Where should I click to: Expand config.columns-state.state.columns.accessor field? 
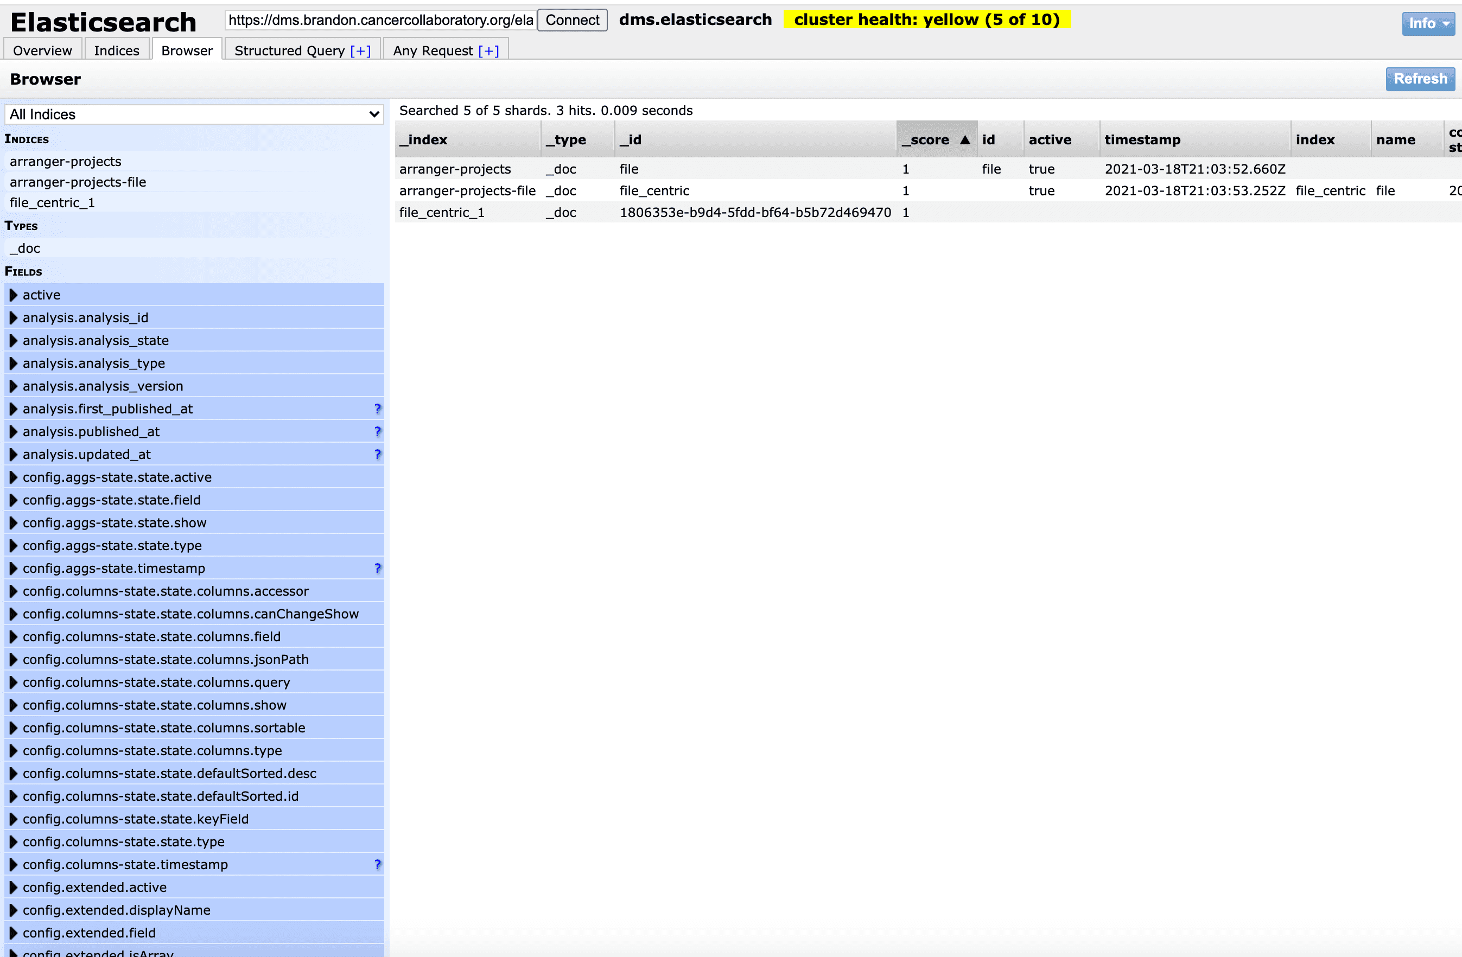coord(14,591)
